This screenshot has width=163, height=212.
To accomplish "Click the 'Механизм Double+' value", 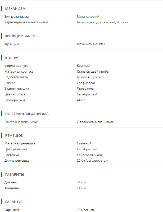I will pyautogui.click(x=91, y=44).
